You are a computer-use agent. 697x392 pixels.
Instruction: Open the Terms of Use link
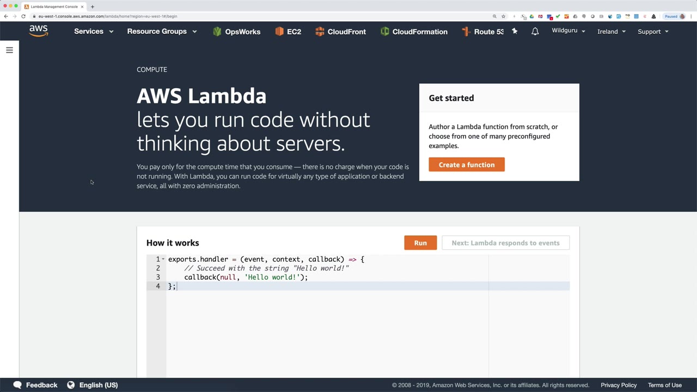(665, 385)
